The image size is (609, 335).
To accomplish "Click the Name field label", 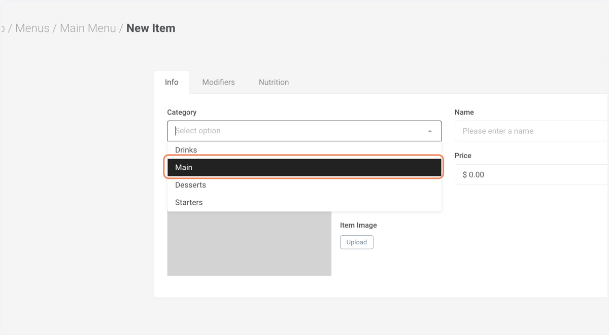I will [x=464, y=112].
